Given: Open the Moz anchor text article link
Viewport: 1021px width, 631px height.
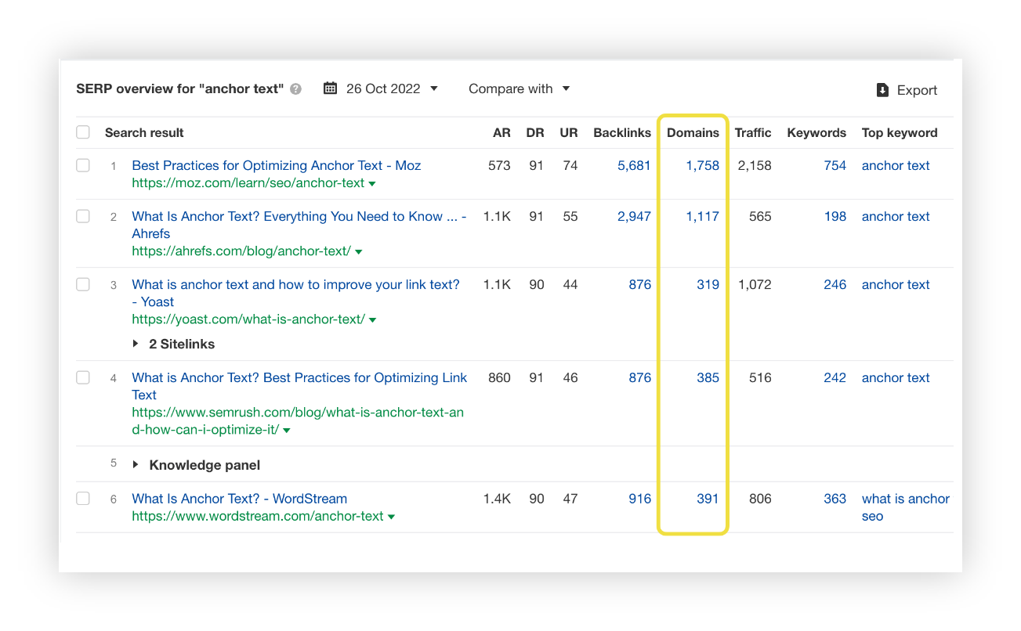Looking at the screenshot, I should point(276,165).
